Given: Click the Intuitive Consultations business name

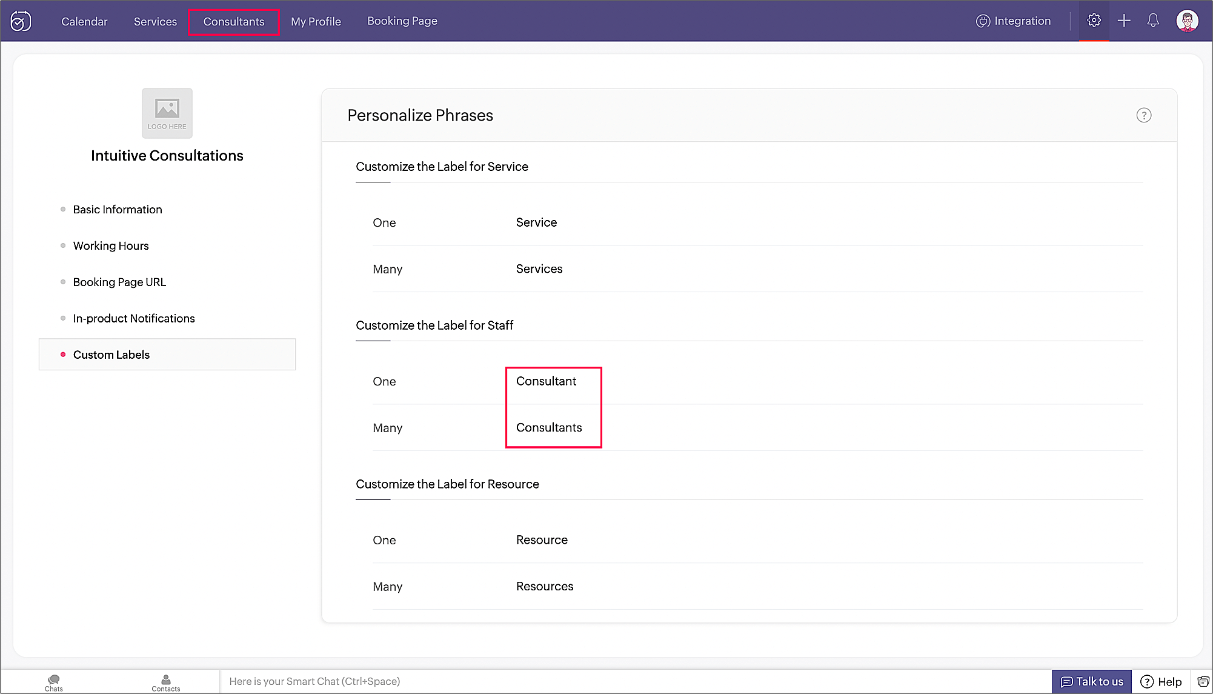Looking at the screenshot, I should (167, 156).
